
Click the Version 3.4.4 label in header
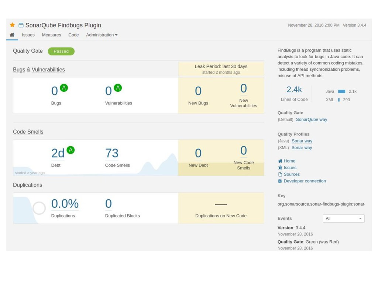(x=354, y=25)
